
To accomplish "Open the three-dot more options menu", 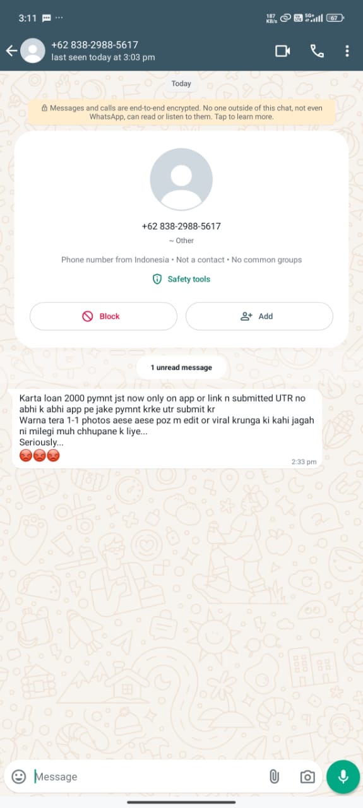I will point(347,51).
